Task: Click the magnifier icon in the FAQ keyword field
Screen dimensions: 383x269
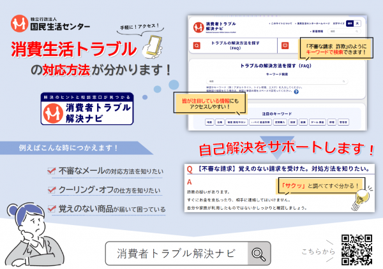Action: coord(343,82)
